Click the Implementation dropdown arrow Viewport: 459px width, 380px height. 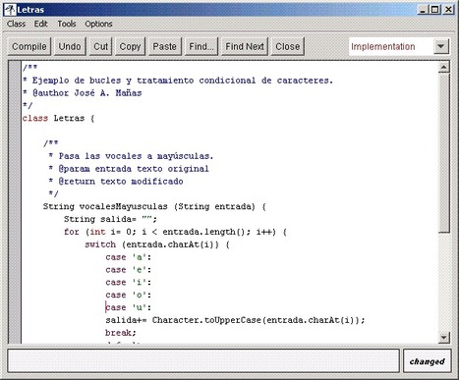441,46
